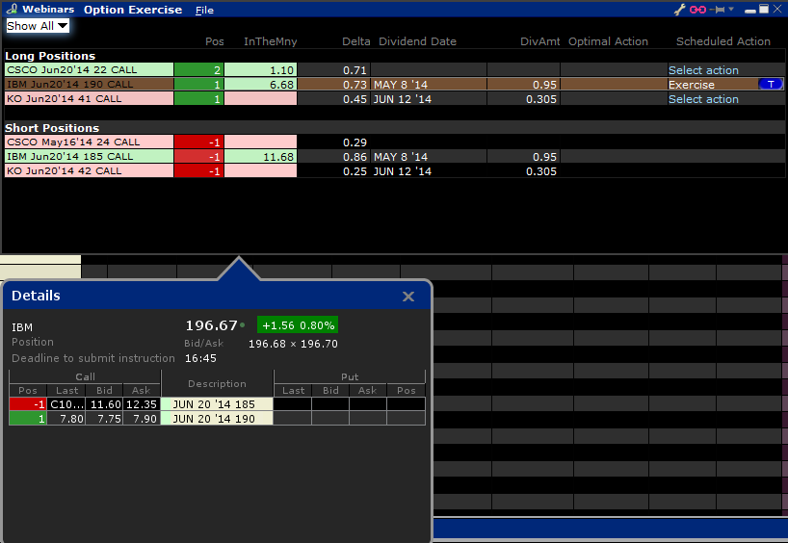Screen dimensions: 788x543
Task: Click the 16:45 deadline time
Action: 200,359
